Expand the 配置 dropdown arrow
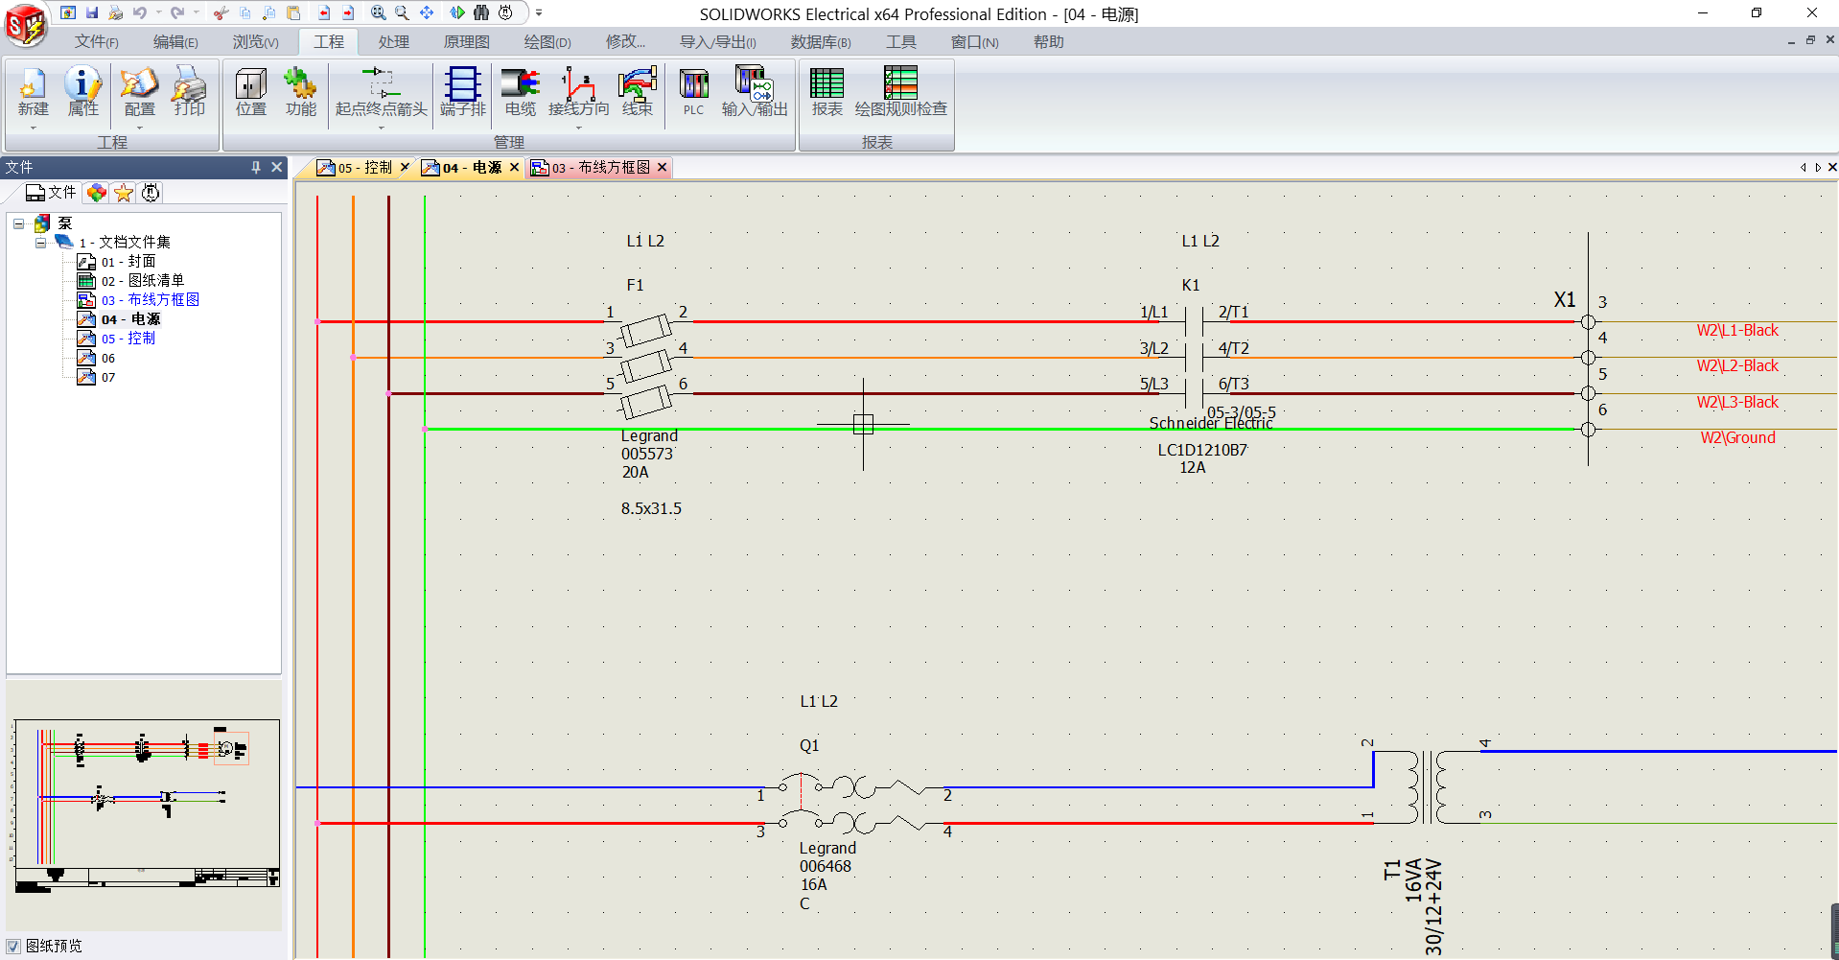The height and width of the screenshot is (960, 1839). click(x=139, y=128)
